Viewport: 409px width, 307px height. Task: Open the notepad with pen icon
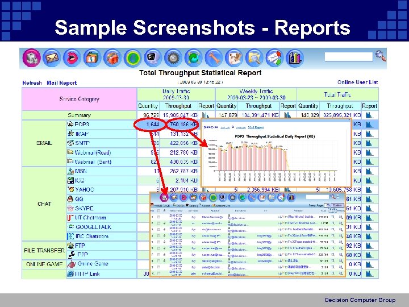[234, 57]
